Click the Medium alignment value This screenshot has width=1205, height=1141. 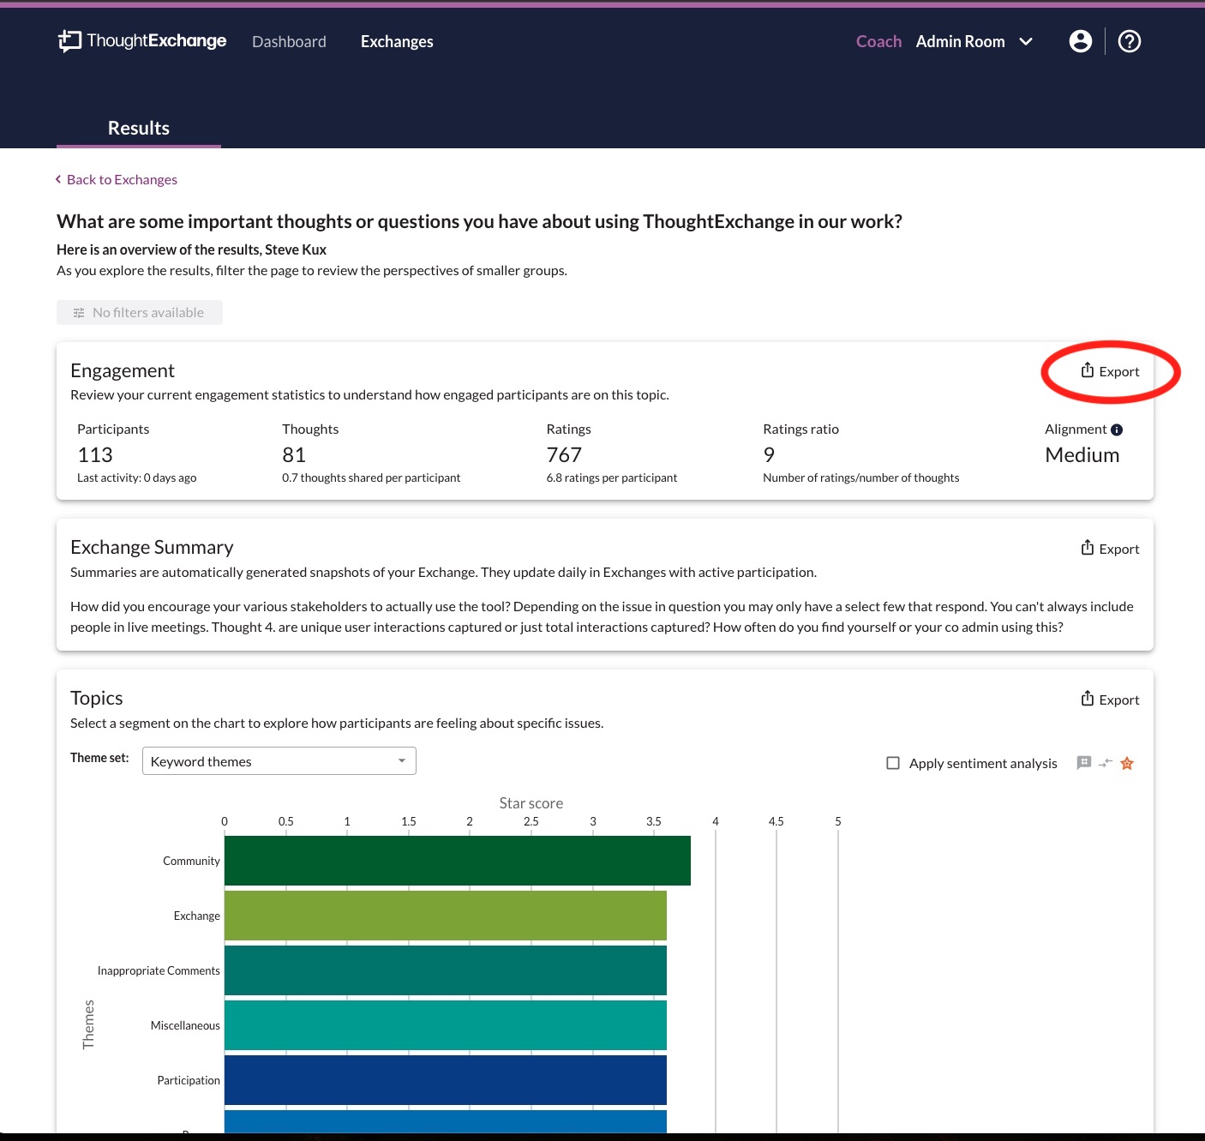[1082, 455]
